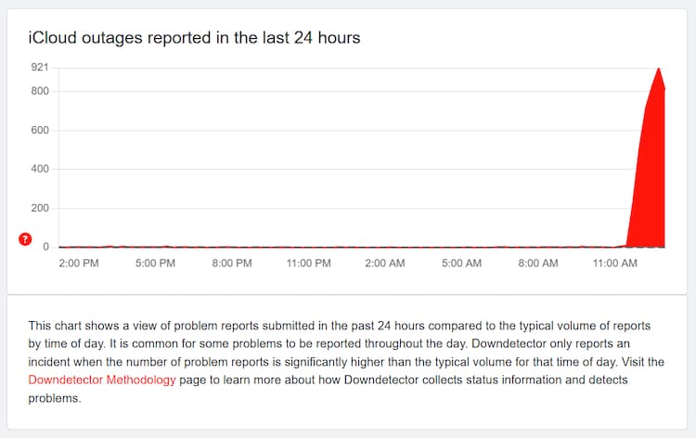The image size is (696, 438).
Task: Click the 921 maximum value label
Action: (39, 68)
